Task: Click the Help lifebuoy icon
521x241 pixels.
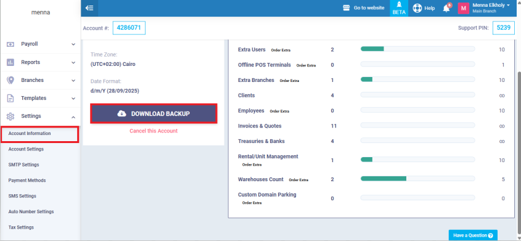Action: click(x=417, y=8)
